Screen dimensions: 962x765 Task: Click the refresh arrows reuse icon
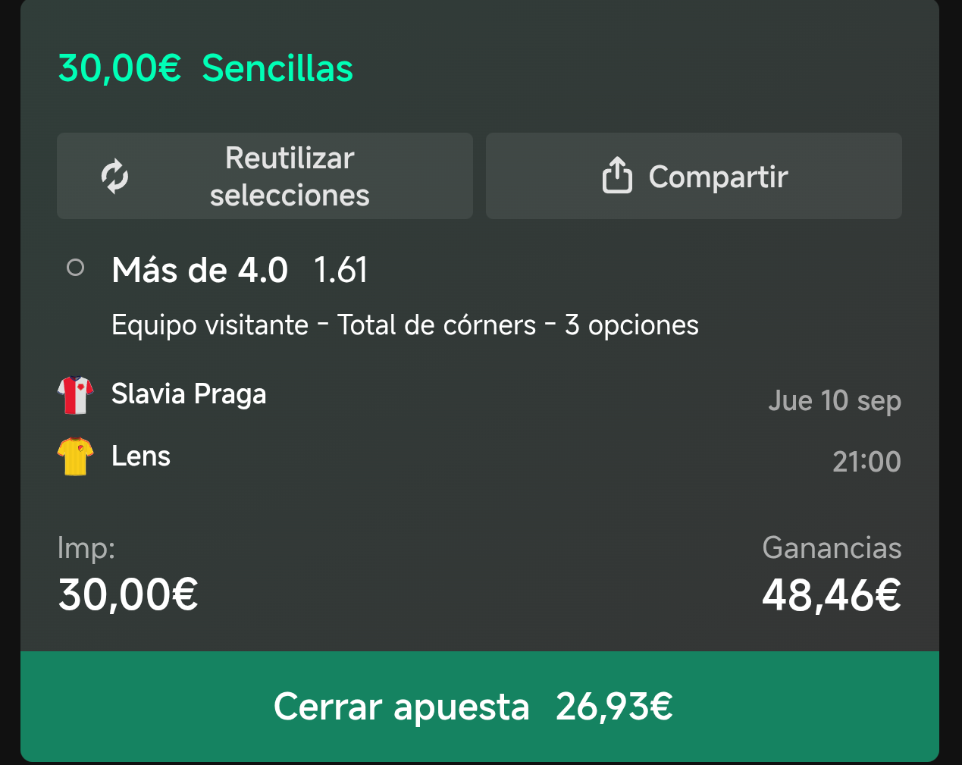pos(114,176)
